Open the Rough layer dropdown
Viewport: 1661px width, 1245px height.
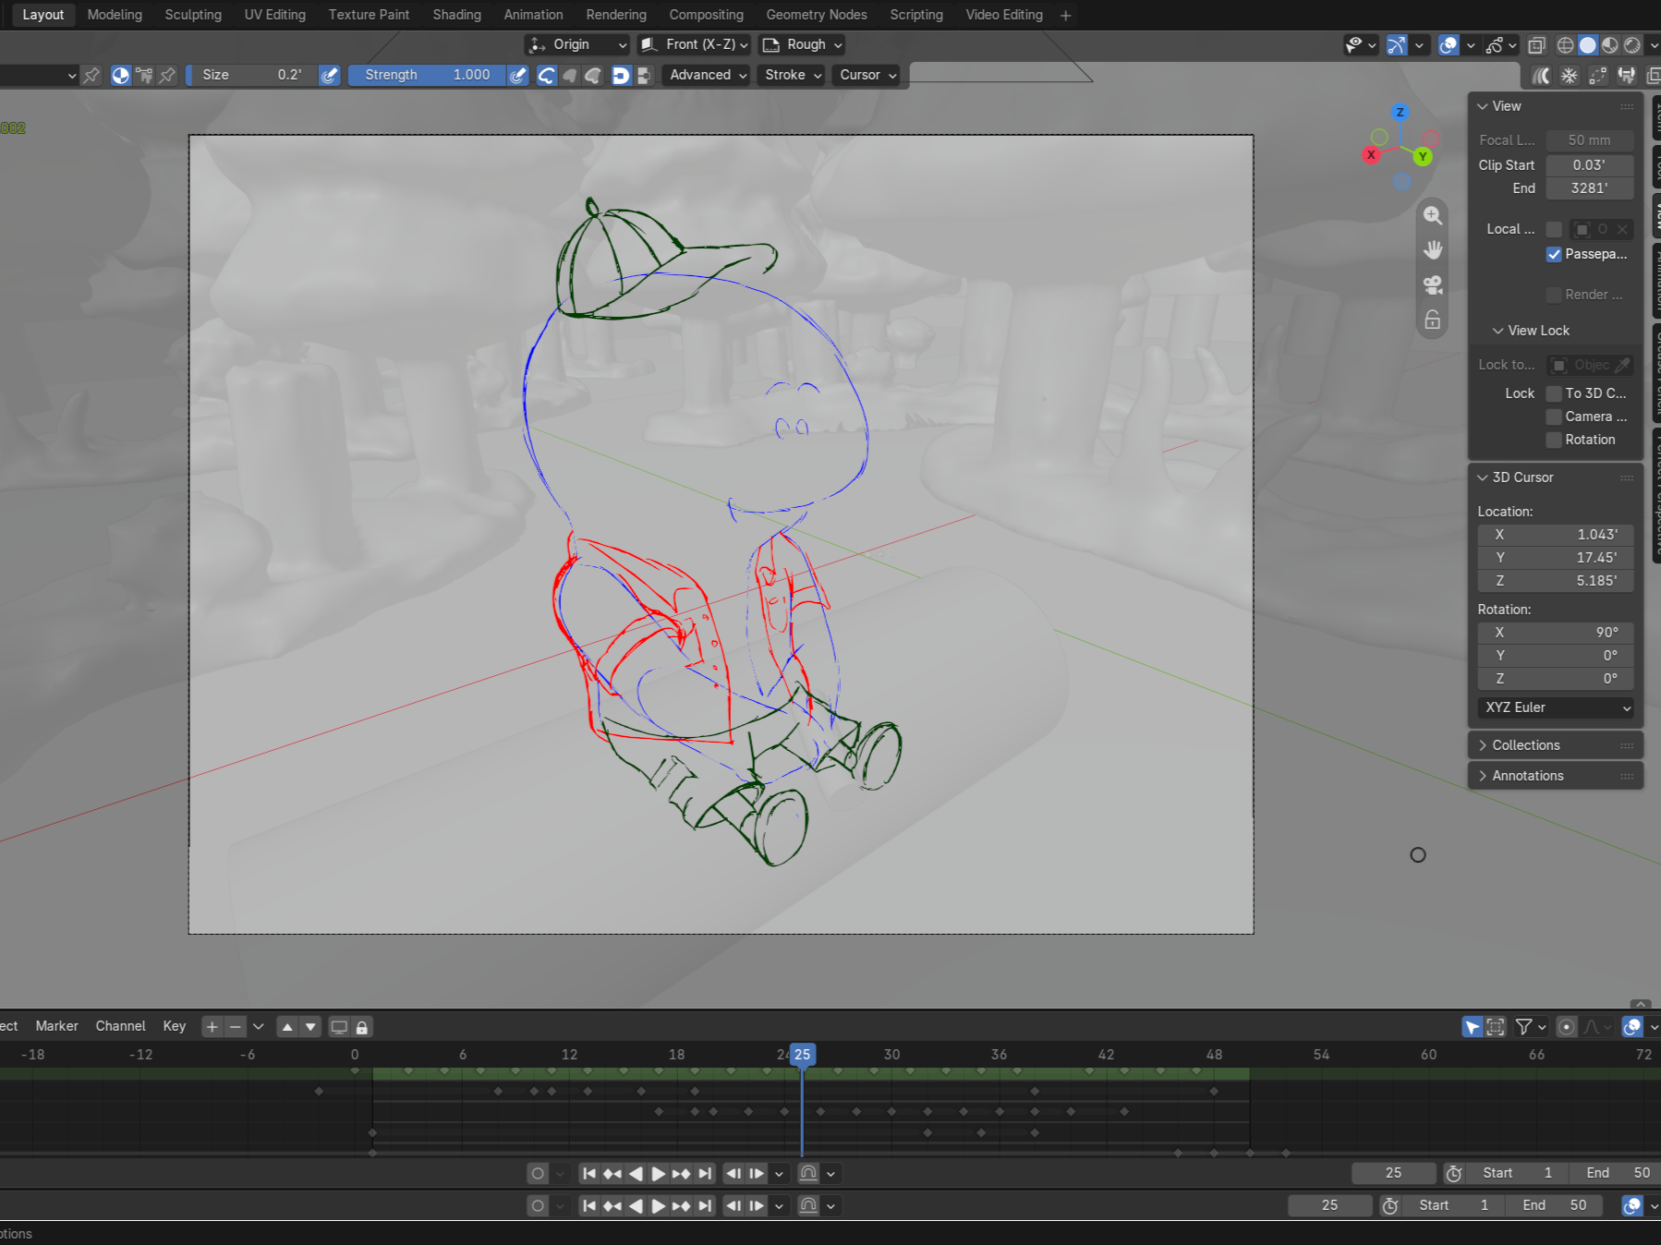803,44
